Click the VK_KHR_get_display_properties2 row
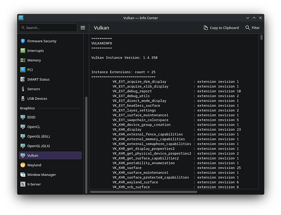Image resolution: width=281 pixels, height=215 pixels. pyautogui.click(x=175, y=149)
